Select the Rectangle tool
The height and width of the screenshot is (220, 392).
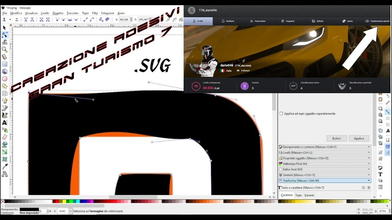click(4, 64)
